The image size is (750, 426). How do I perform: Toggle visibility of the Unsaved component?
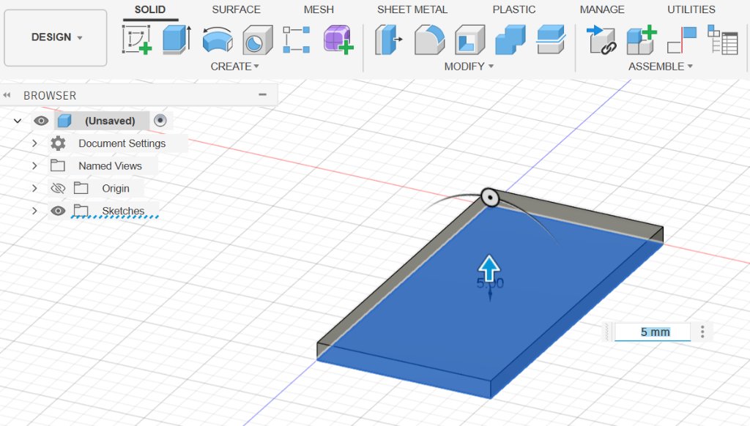41,121
